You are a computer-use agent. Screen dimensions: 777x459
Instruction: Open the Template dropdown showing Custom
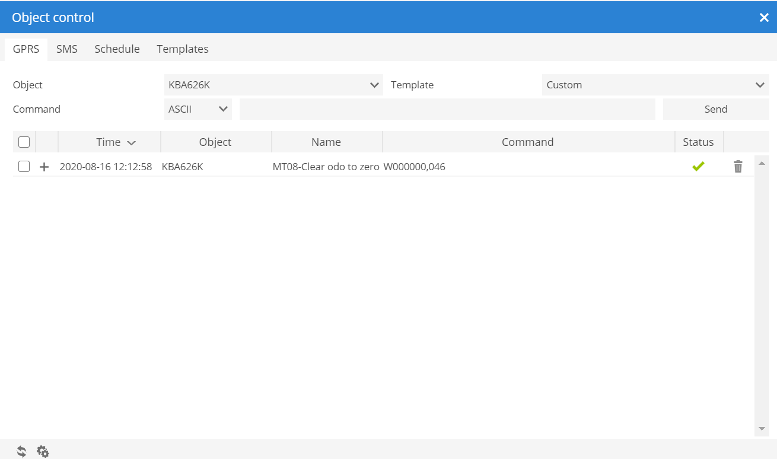coord(655,85)
